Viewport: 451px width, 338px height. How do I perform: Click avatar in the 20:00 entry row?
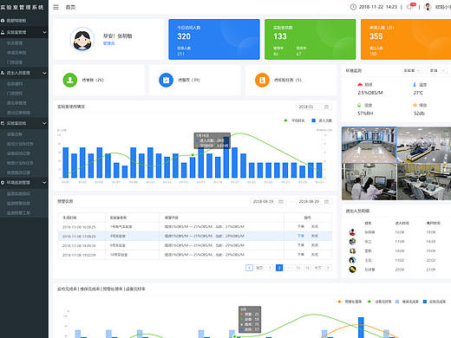352,270
